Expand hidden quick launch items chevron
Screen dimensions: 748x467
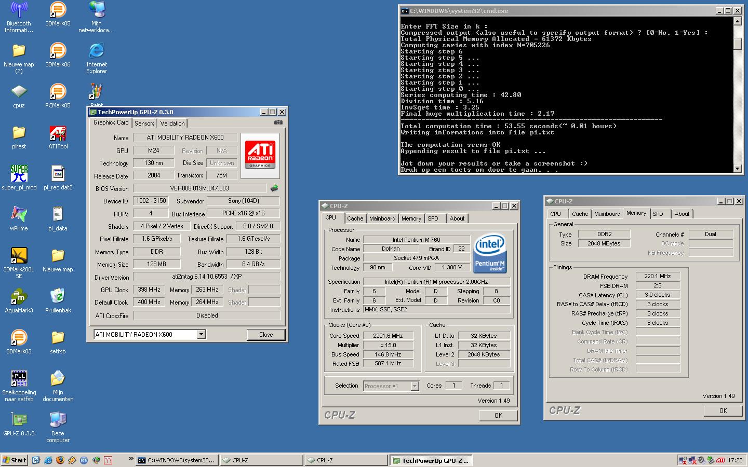coord(131,459)
